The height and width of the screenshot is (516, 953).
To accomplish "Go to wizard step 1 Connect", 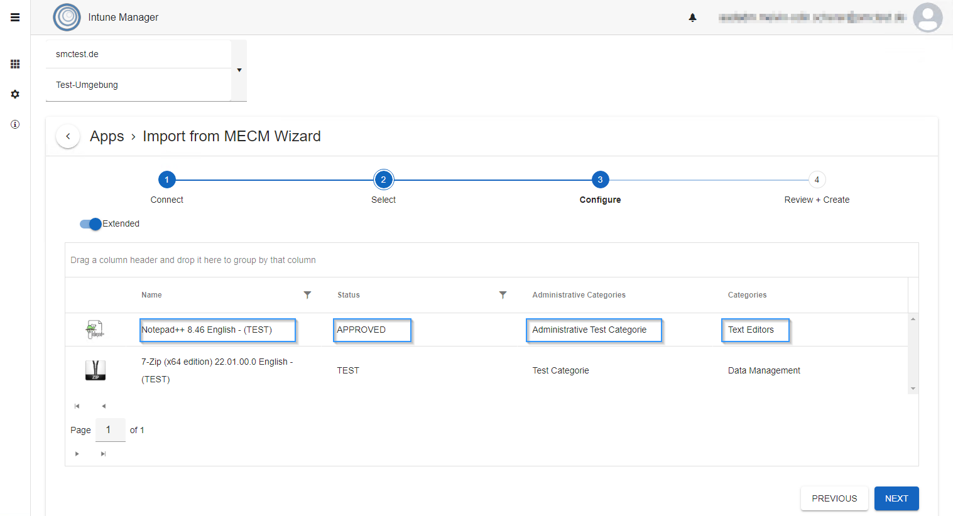I will point(166,180).
